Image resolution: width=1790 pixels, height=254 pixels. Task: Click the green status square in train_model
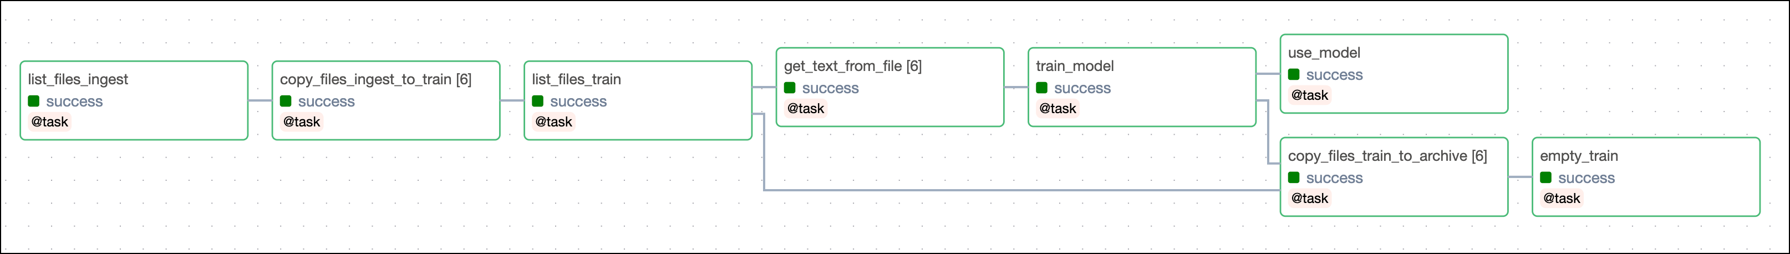click(x=1041, y=88)
